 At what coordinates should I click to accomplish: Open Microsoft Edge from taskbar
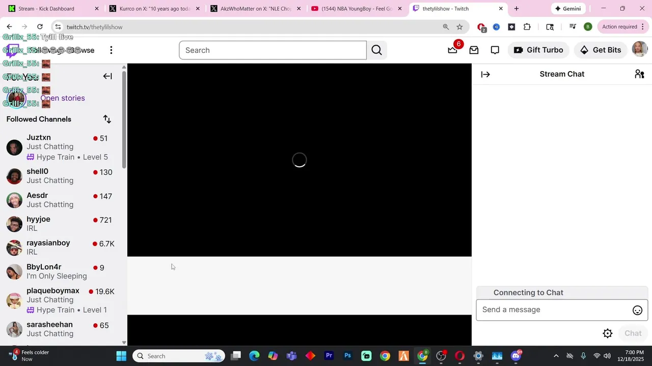[x=254, y=356]
